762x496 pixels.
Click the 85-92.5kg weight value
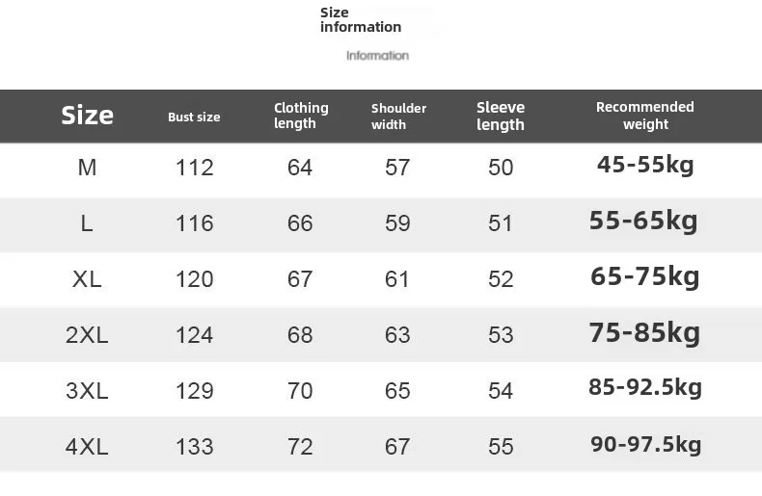[x=645, y=387]
